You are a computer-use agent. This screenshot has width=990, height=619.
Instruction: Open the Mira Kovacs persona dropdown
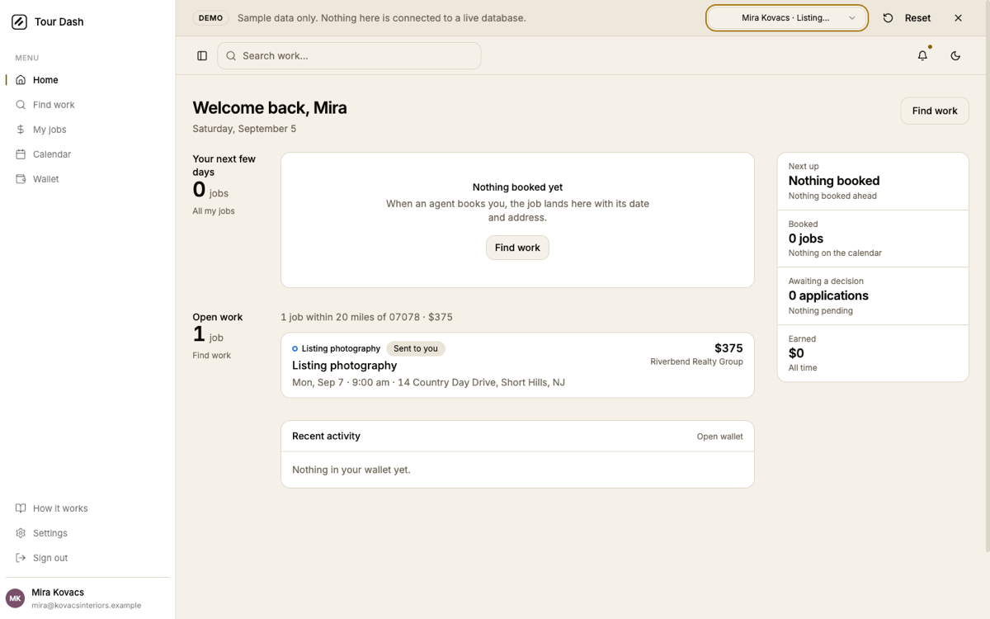coord(787,18)
